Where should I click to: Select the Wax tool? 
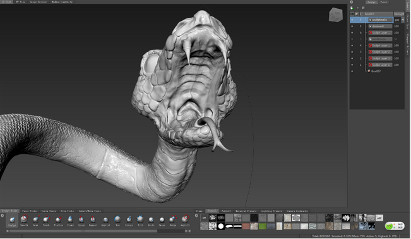117,221
